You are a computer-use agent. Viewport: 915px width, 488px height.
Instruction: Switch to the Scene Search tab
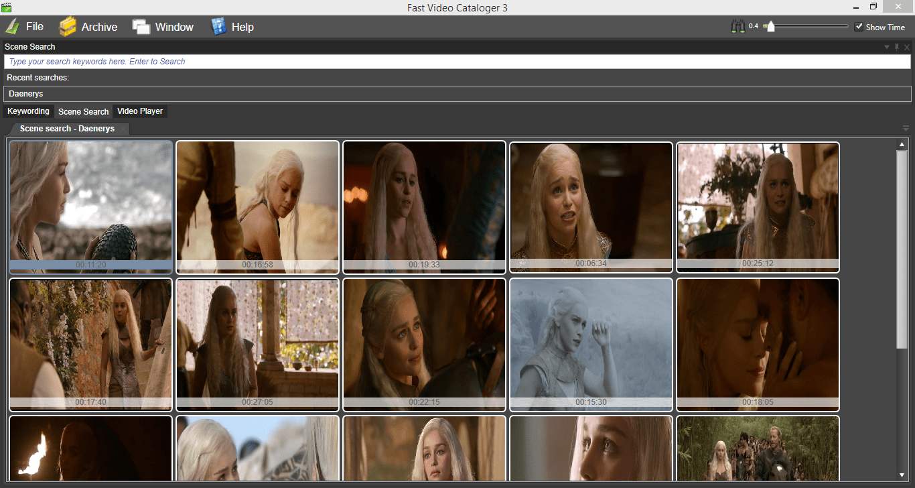83,111
